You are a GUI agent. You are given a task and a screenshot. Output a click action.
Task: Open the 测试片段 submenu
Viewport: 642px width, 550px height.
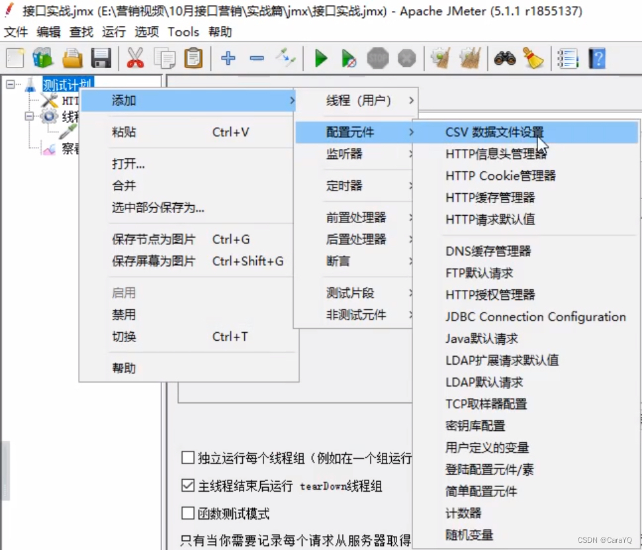(353, 293)
